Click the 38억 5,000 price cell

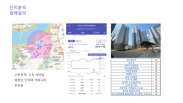click(82, 94)
